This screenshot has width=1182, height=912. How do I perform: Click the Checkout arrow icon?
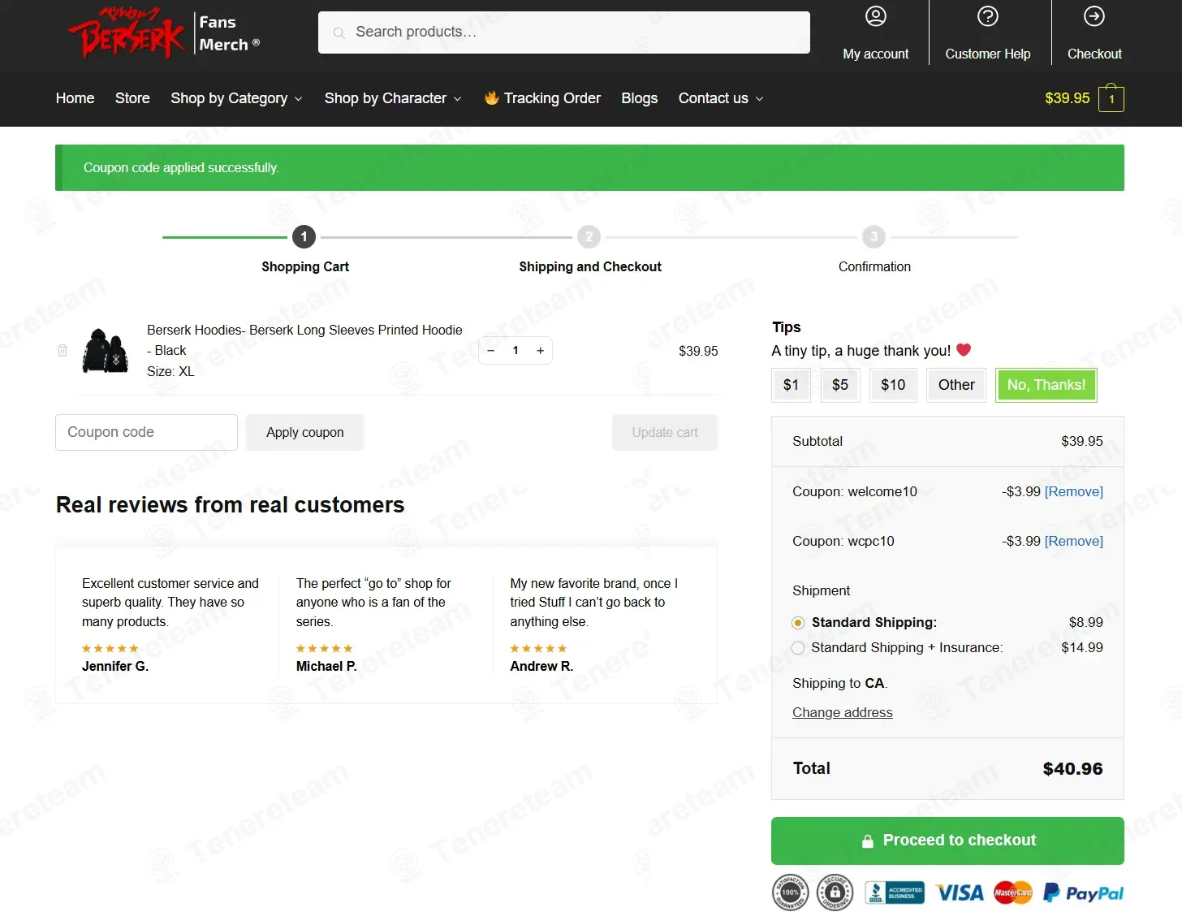click(x=1094, y=16)
